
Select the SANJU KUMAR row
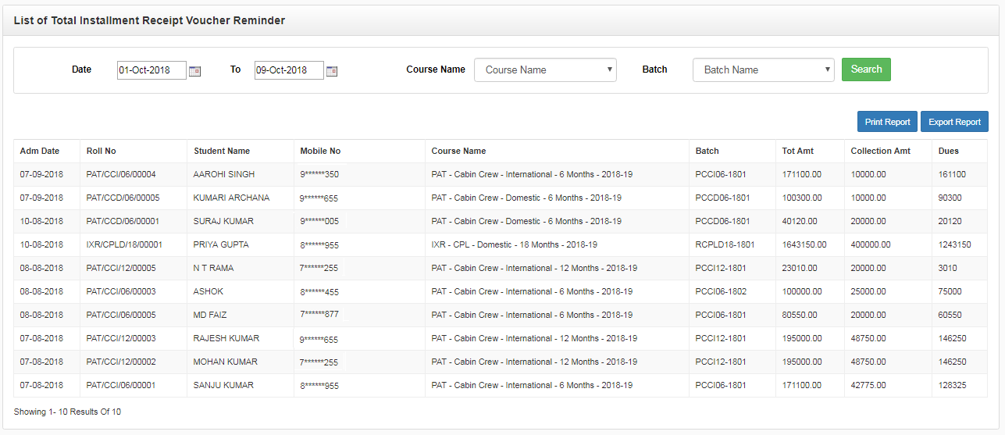(501, 385)
